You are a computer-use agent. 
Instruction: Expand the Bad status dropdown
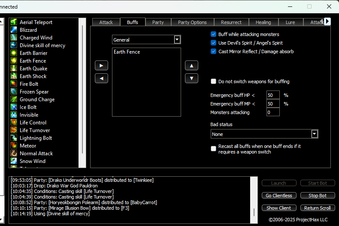(315, 134)
